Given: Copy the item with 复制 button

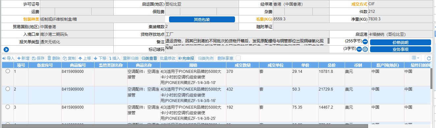Looking at the screenshot, I should click(69, 58).
